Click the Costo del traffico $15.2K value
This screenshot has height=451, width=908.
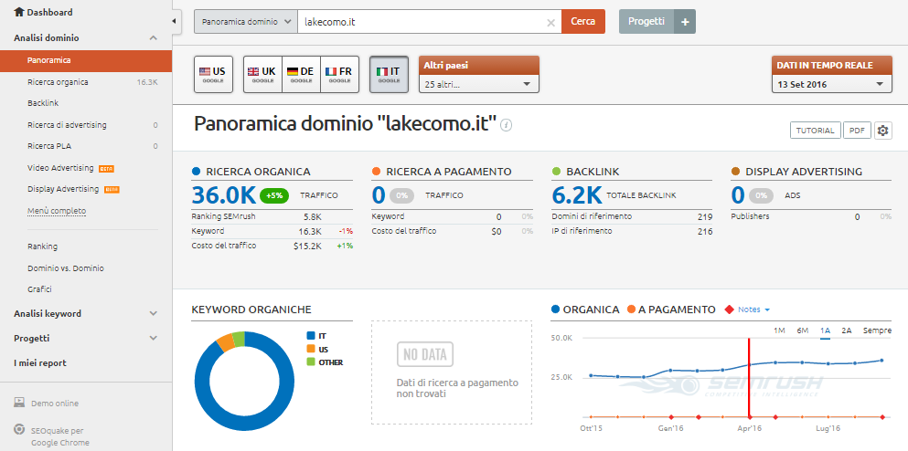(x=307, y=246)
